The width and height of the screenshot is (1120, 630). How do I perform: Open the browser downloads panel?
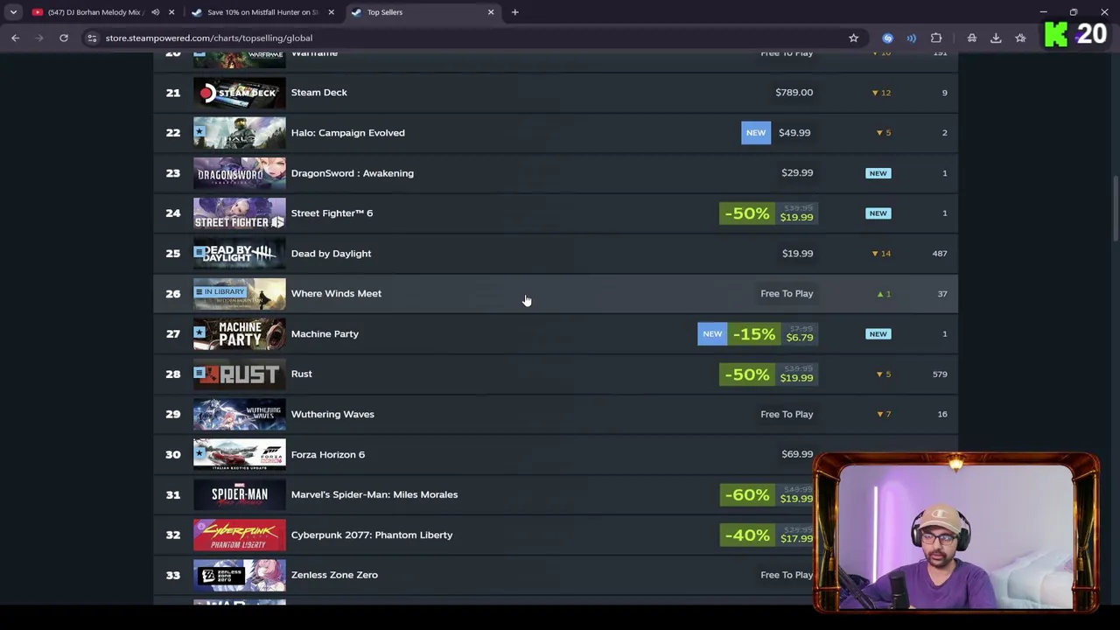point(996,38)
